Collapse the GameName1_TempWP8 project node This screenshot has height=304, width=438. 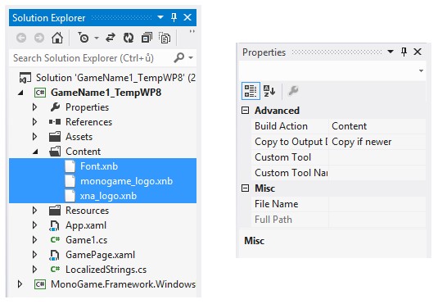[x=20, y=93]
